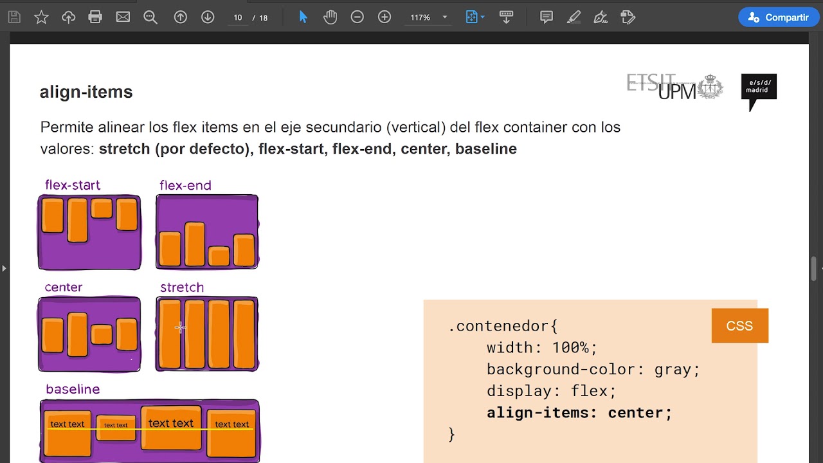Click the vertical scrollbar thumb
This screenshot has height=463, width=823.
click(x=814, y=268)
